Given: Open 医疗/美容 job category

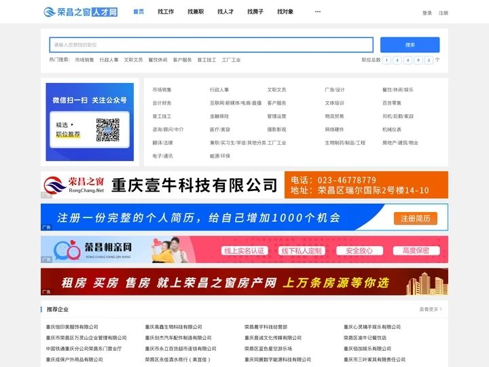Looking at the screenshot, I should tap(220, 130).
